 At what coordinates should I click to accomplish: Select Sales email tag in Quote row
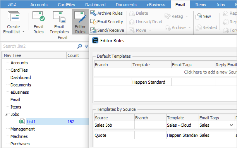216,135
